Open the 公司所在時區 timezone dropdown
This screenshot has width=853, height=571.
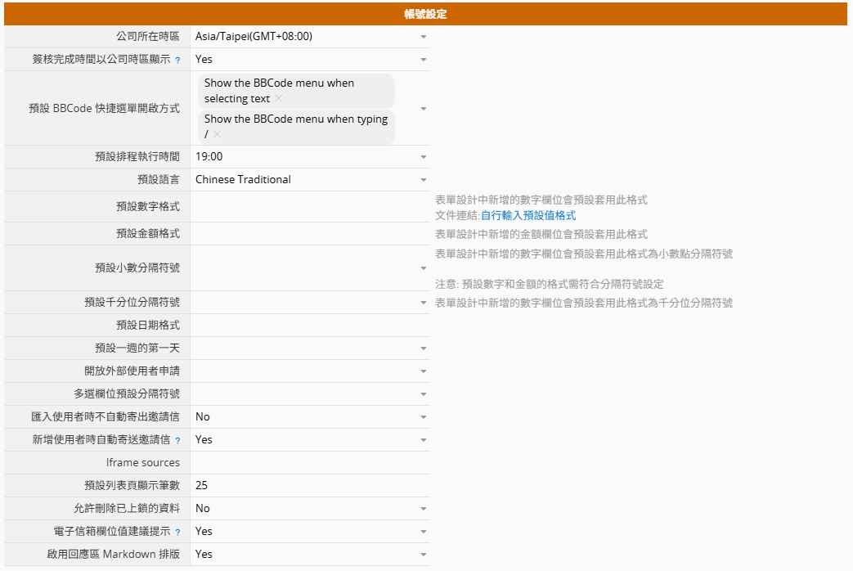(309, 37)
